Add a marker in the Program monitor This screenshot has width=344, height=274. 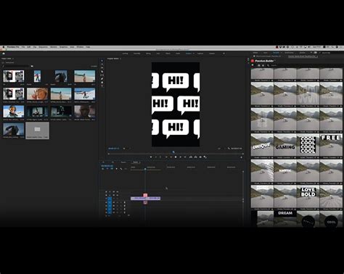[x=151, y=157]
